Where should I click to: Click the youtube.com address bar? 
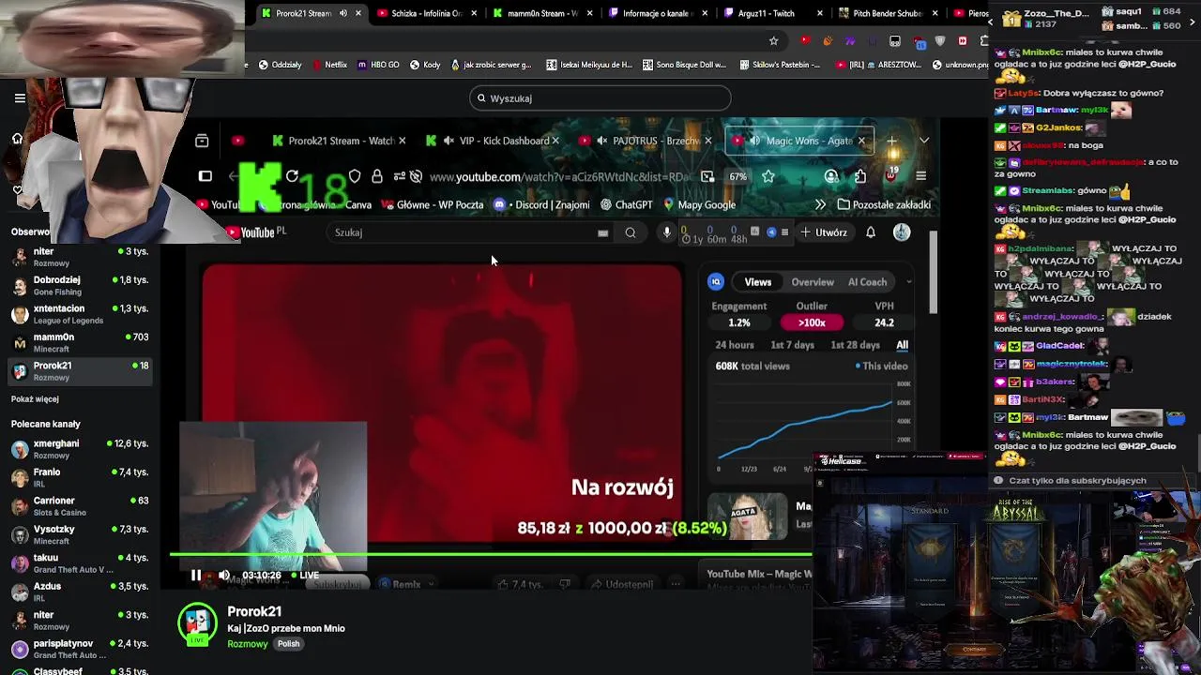click(x=561, y=176)
